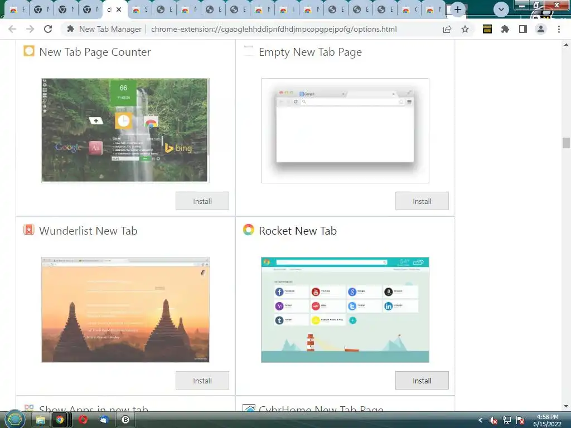Launch Opera from the taskbar
This screenshot has height=428, width=571.
[83, 420]
